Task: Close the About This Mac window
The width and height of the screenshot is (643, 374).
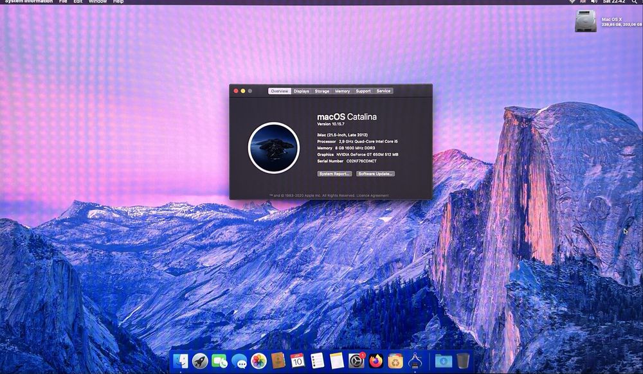Action: pyautogui.click(x=236, y=91)
